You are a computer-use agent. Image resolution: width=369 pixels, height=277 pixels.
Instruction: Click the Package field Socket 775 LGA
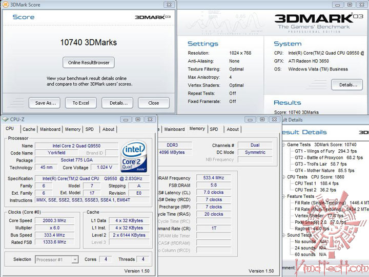(76, 160)
